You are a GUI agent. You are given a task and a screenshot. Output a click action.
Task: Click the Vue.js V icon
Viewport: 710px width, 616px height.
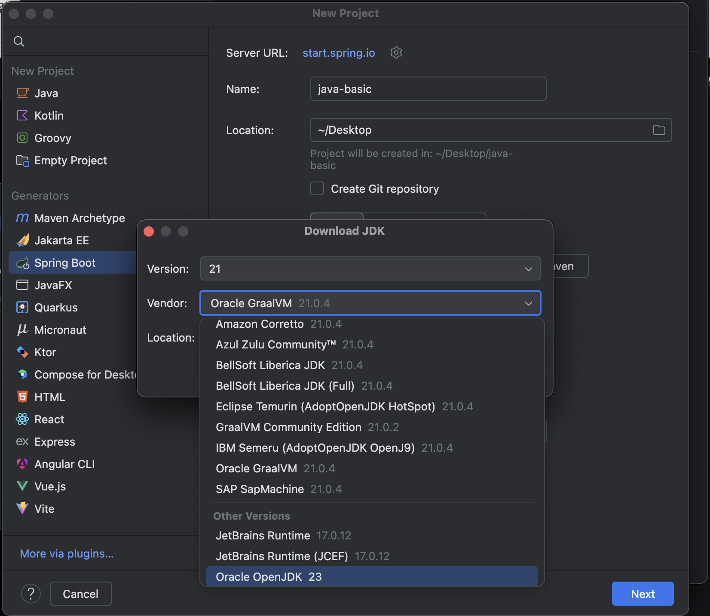coord(22,487)
